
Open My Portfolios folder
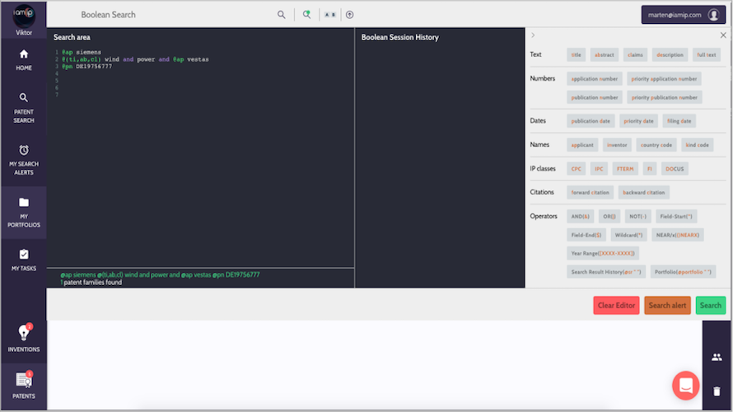coord(23,212)
